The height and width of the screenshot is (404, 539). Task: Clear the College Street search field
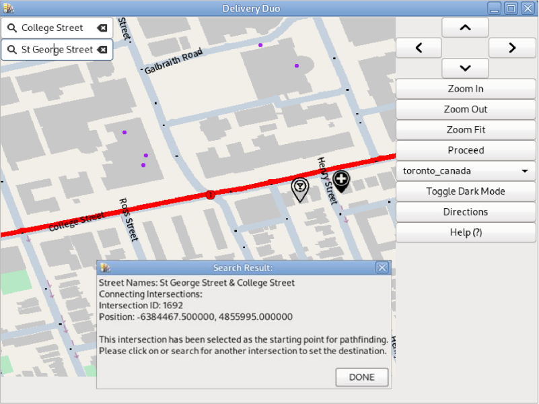click(x=102, y=28)
